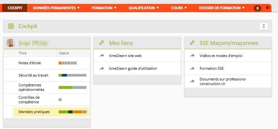Click the chain link icon beside Mes liens
Screen dimensions: 278x129
[102, 43]
